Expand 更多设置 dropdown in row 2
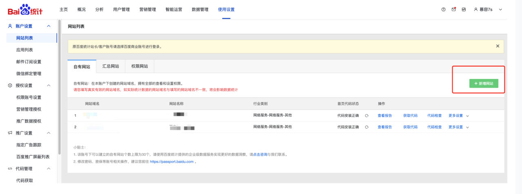Screen dimensions: 522x194 click(x=467, y=128)
